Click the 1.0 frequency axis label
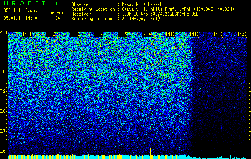Viewport: 251px width, 159px height. pos(4,72)
